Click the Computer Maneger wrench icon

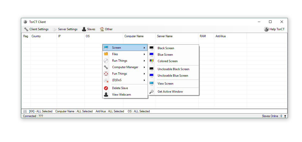pyautogui.click(x=106, y=67)
